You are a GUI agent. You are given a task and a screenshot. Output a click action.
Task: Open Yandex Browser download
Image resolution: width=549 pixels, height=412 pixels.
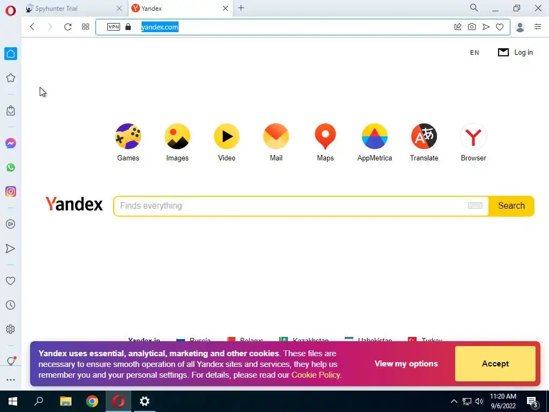tap(473, 142)
